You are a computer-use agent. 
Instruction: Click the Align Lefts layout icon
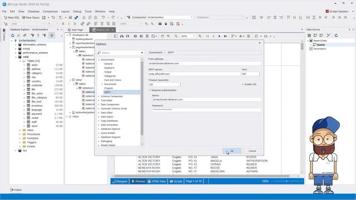tap(269, 17)
